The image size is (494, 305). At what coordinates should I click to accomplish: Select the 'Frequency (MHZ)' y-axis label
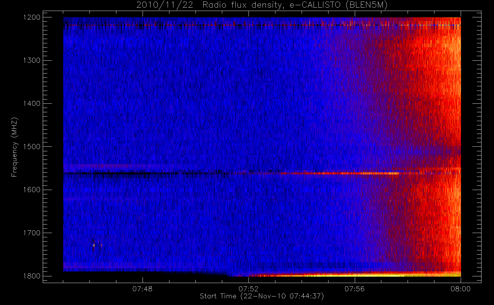pyautogui.click(x=14, y=147)
